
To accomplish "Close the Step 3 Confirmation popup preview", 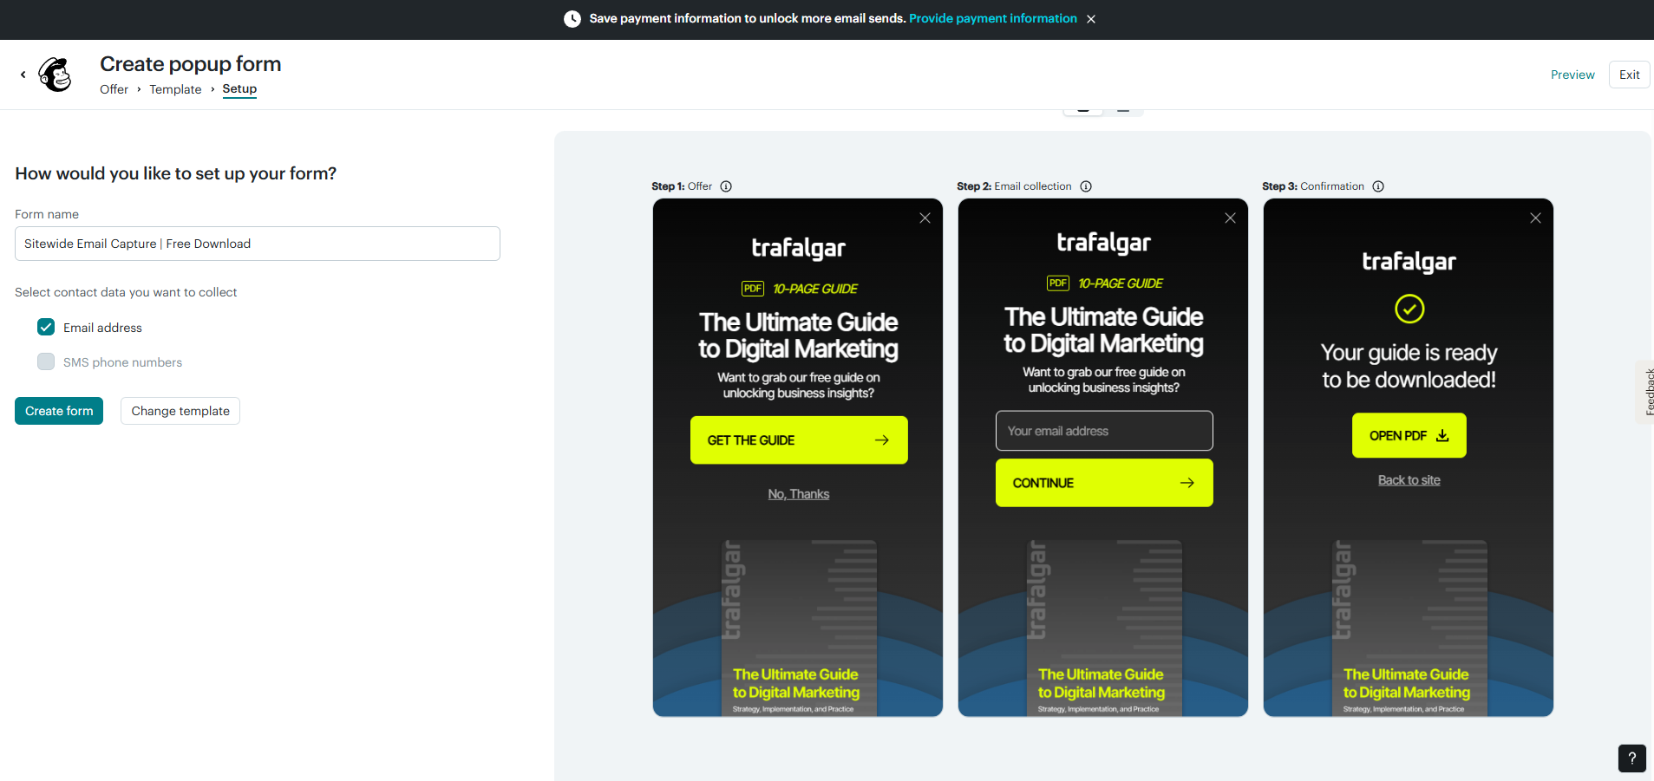I will click(1535, 218).
